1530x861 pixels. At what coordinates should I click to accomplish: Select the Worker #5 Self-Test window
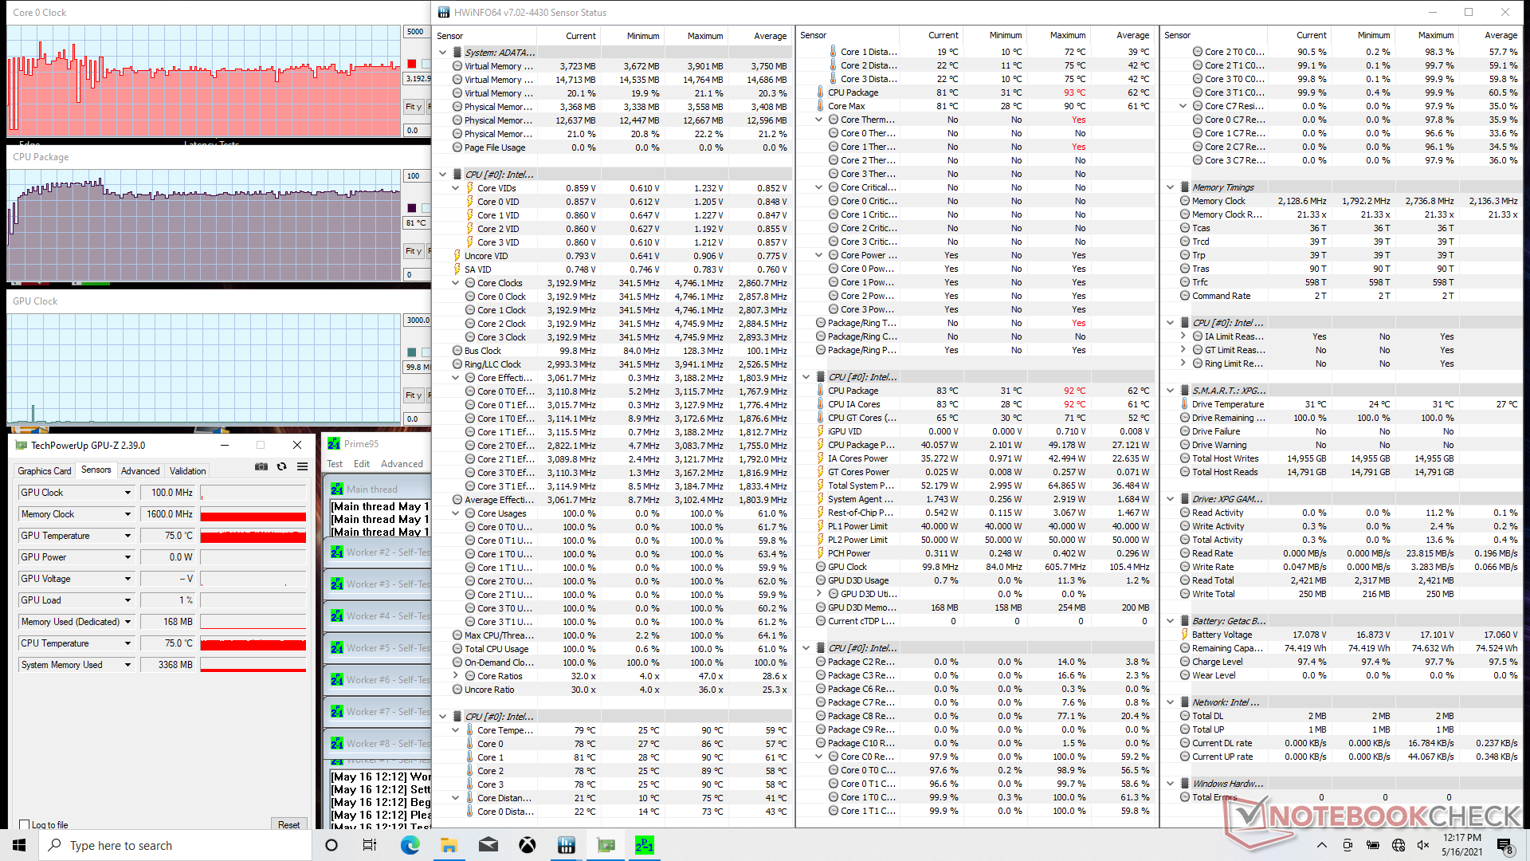378,648
